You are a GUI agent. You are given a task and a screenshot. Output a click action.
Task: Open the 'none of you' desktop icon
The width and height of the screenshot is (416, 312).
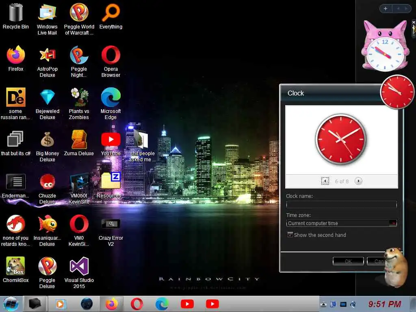pyautogui.click(x=16, y=230)
